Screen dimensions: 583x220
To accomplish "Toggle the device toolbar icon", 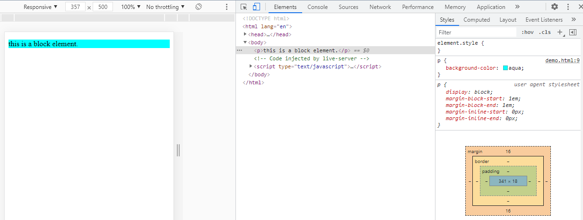I will (x=256, y=7).
